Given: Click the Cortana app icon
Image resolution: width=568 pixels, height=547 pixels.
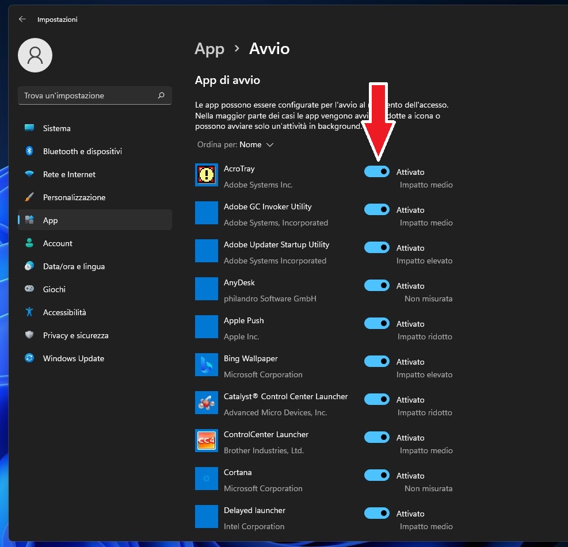Looking at the screenshot, I should coord(207,479).
